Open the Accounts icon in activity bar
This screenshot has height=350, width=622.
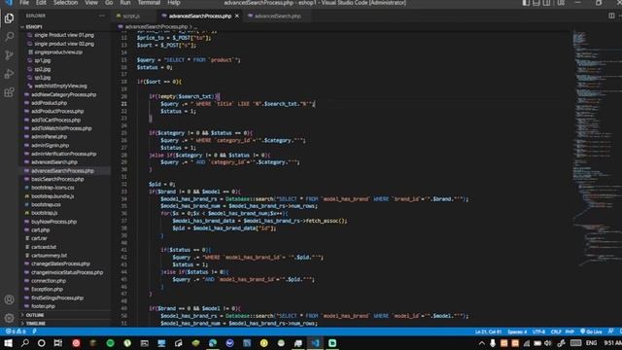pyautogui.click(x=9, y=299)
